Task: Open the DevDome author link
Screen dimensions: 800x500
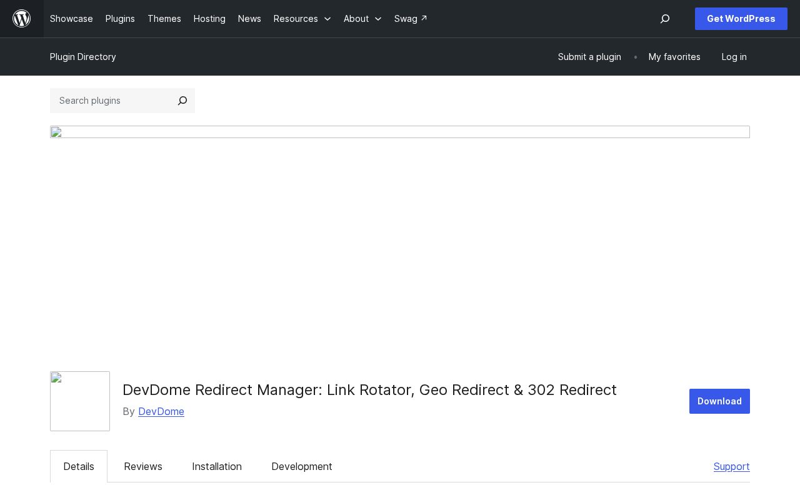Action: tap(161, 411)
